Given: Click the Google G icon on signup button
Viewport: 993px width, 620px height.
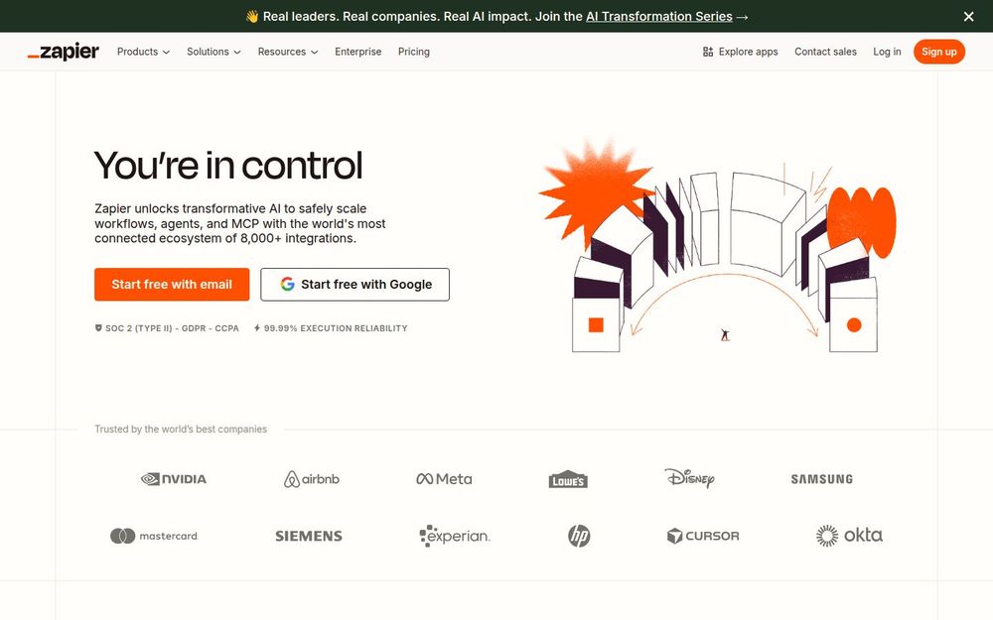Looking at the screenshot, I should [286, 285].
